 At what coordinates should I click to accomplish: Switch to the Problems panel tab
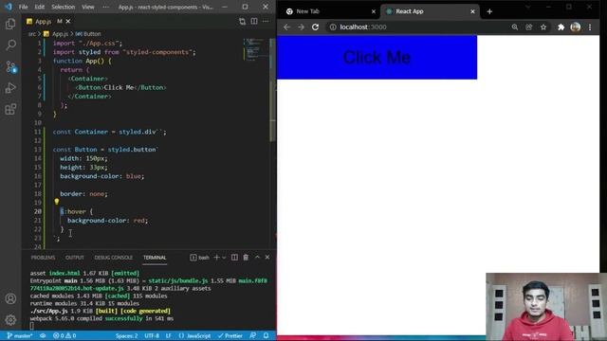[43, 258]
